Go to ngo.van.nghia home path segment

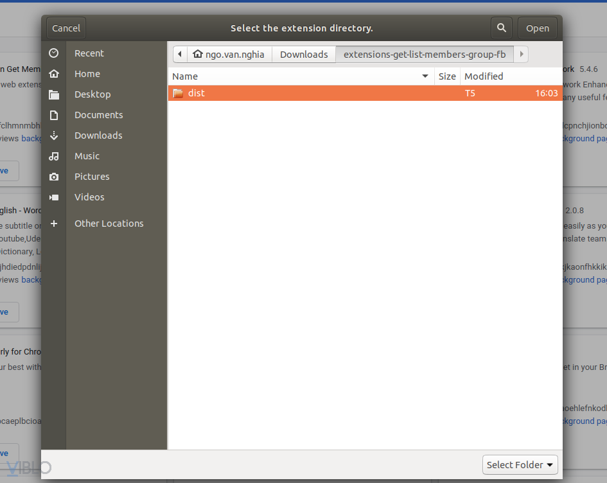(229, 54)
